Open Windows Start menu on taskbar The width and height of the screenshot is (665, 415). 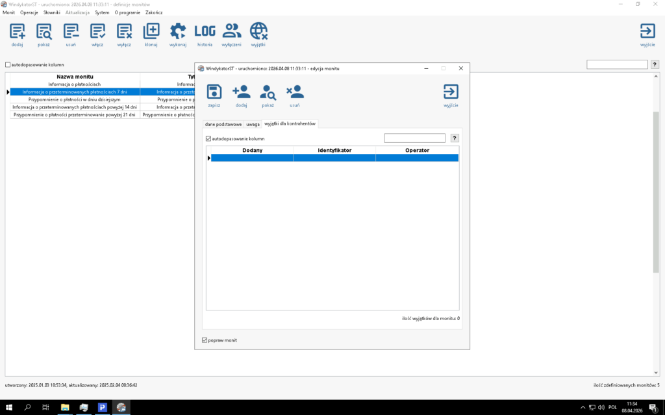[x=9, y=407]
